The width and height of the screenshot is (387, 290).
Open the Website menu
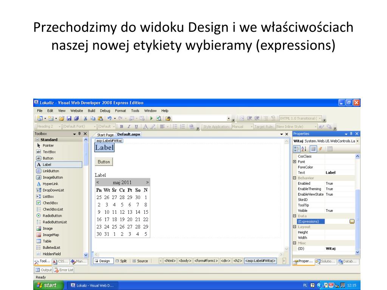(x=76, y=111)
